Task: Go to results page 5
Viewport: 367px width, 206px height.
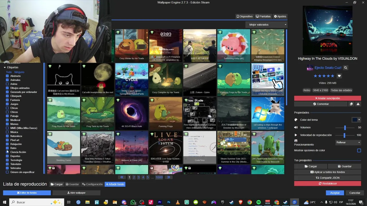Action: tap(148, 177)
